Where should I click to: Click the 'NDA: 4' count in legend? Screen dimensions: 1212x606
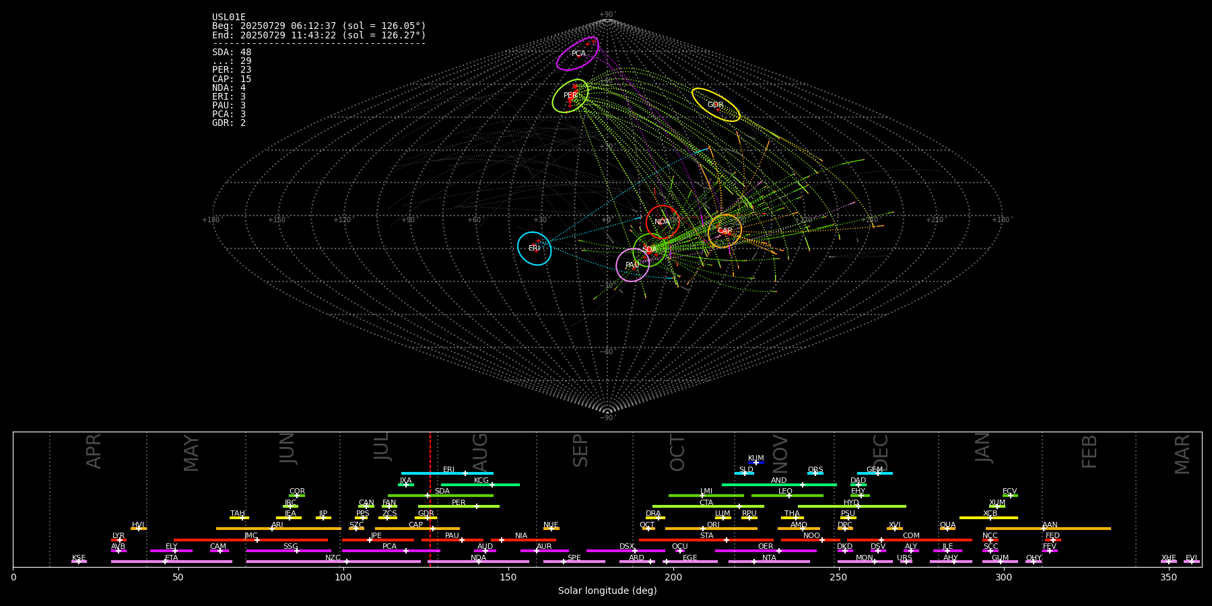point(229,88)
